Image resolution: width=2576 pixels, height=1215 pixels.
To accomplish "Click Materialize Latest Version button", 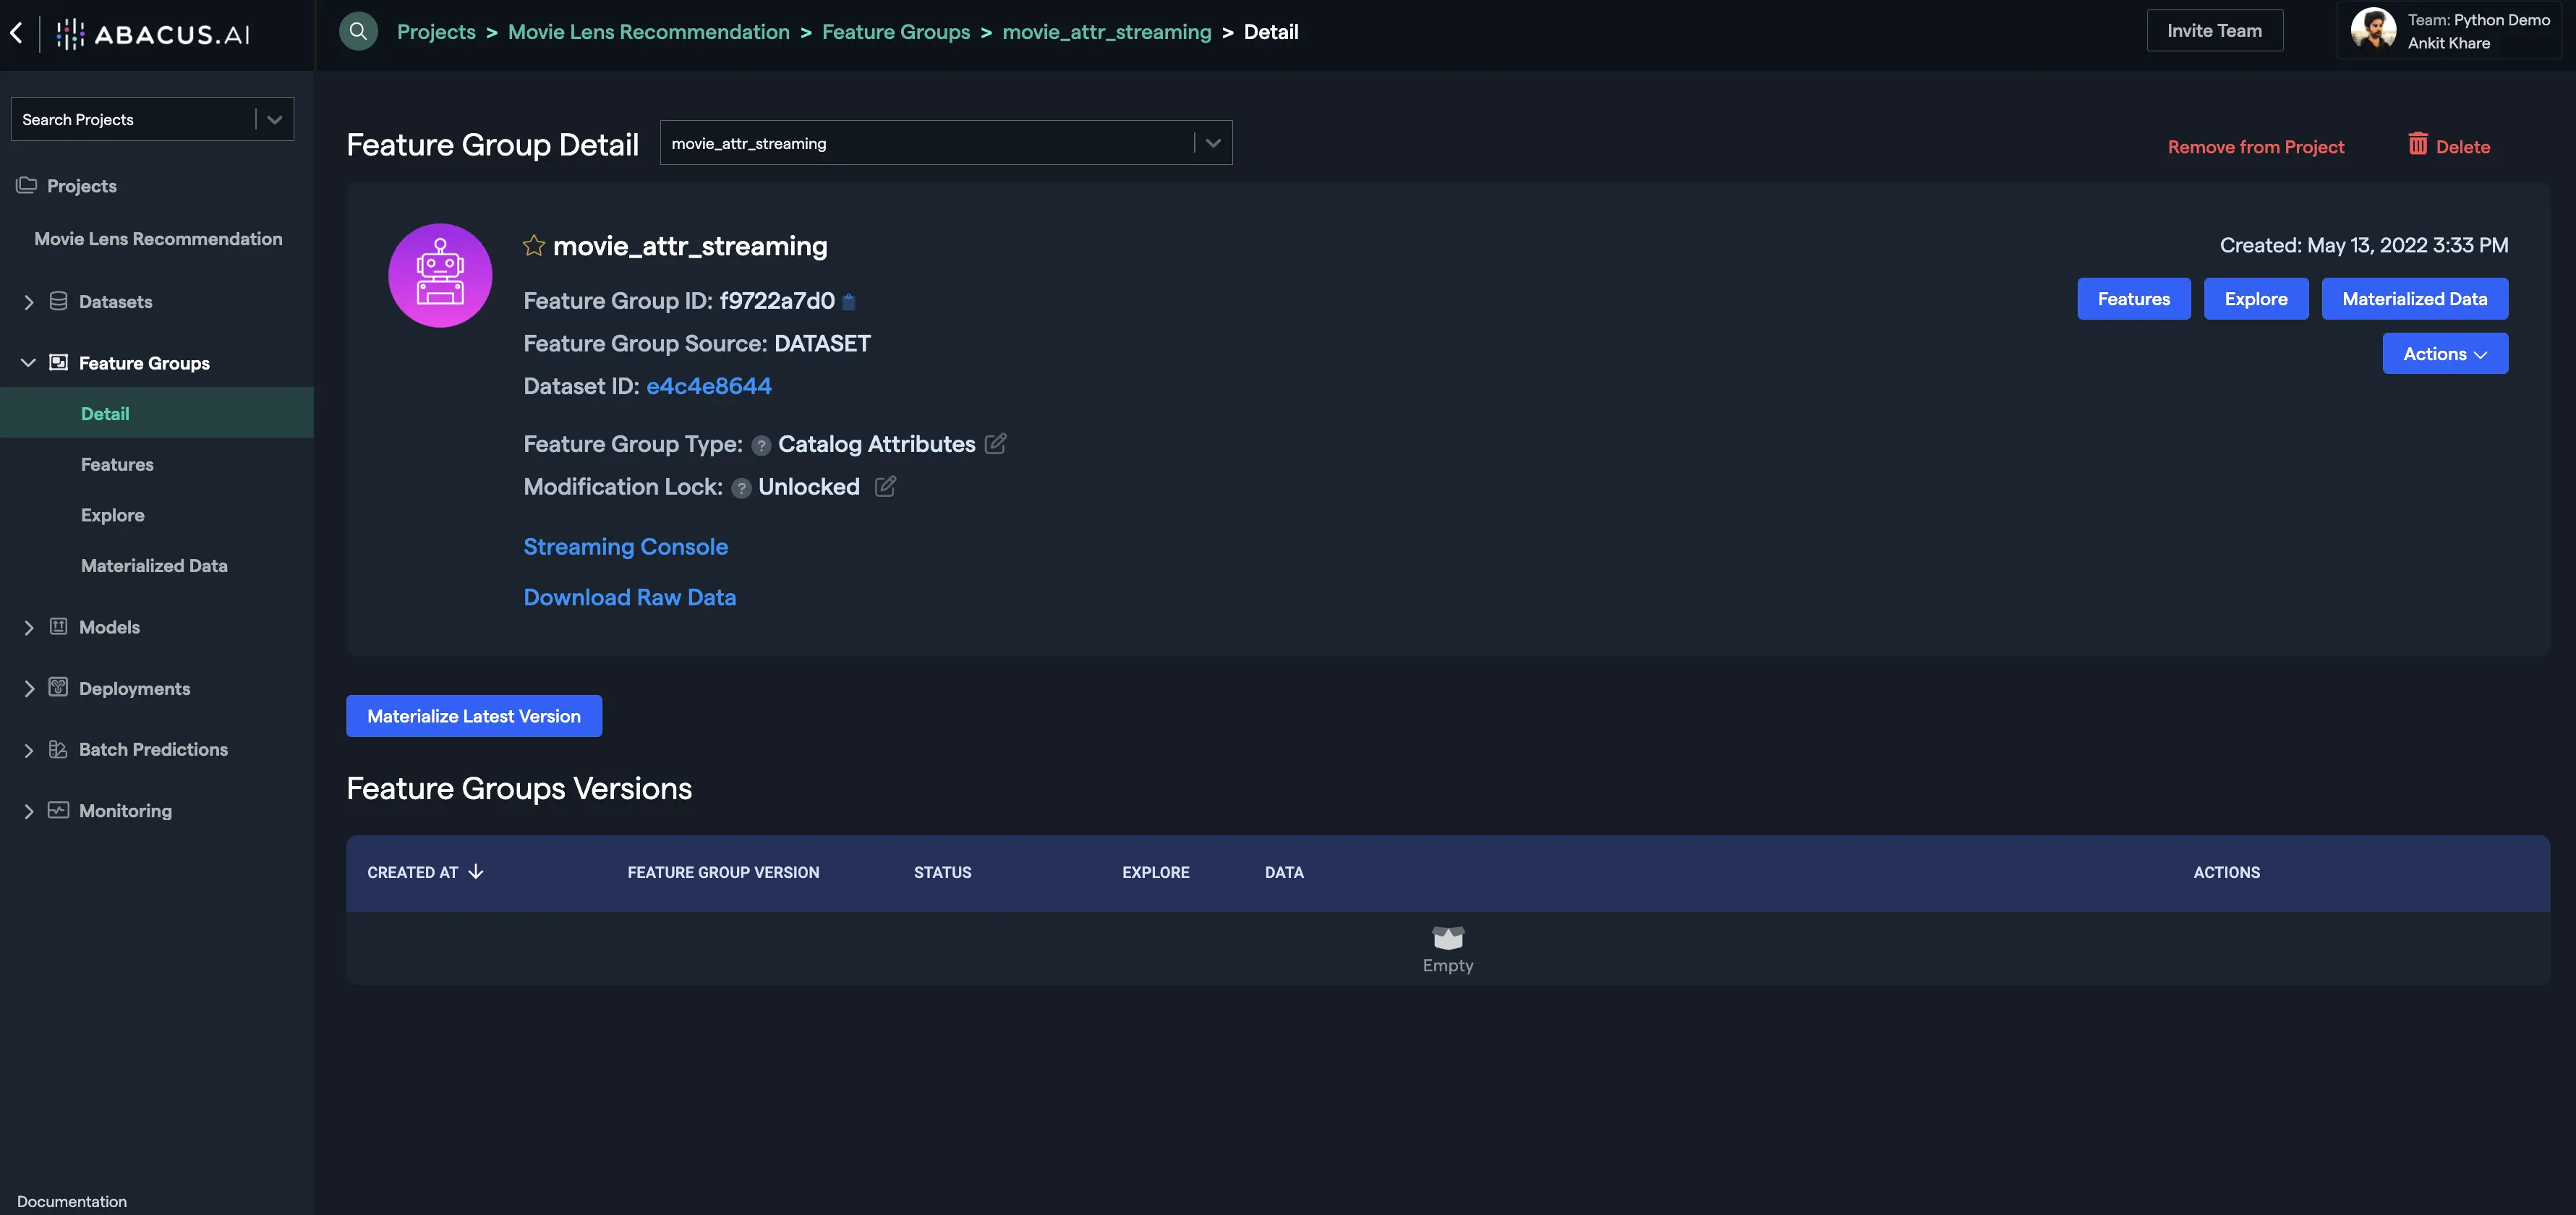I will click(474, 716).
